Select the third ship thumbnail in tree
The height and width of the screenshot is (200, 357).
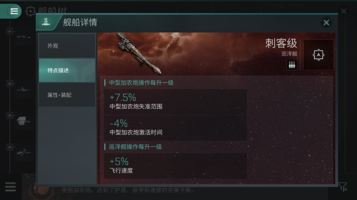[24, 121]
